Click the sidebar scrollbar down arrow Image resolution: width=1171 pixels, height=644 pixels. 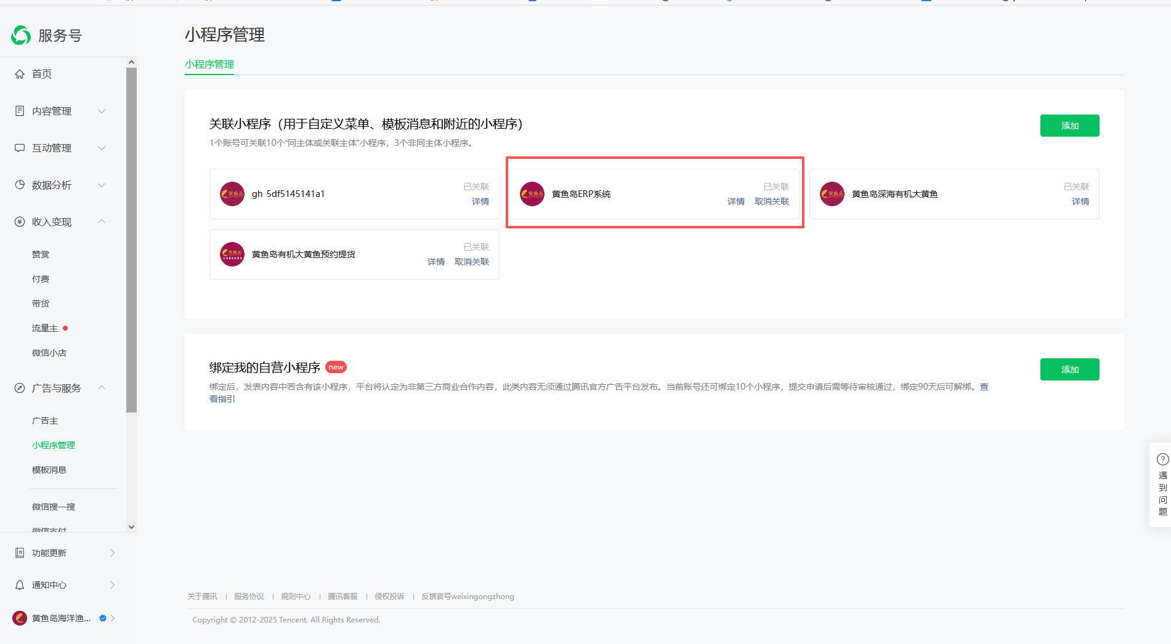point(131,527)
